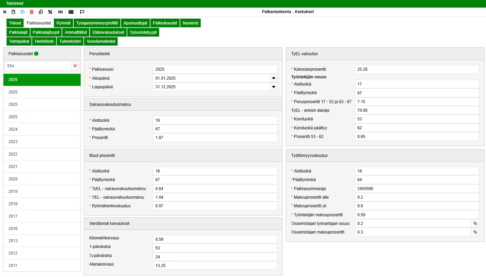Open the Toiminnot menu
Screen dimensions: 486x277
pos(15,3)
